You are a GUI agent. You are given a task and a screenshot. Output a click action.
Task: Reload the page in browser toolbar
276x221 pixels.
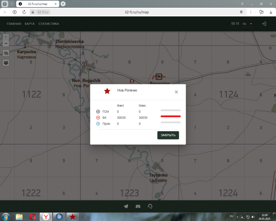click(24, 12)
